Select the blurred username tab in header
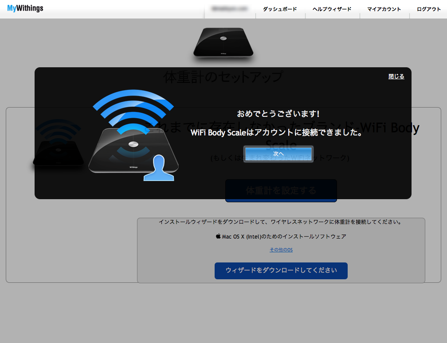This screenshot has height=343, width=447. (x=230, y=9)
